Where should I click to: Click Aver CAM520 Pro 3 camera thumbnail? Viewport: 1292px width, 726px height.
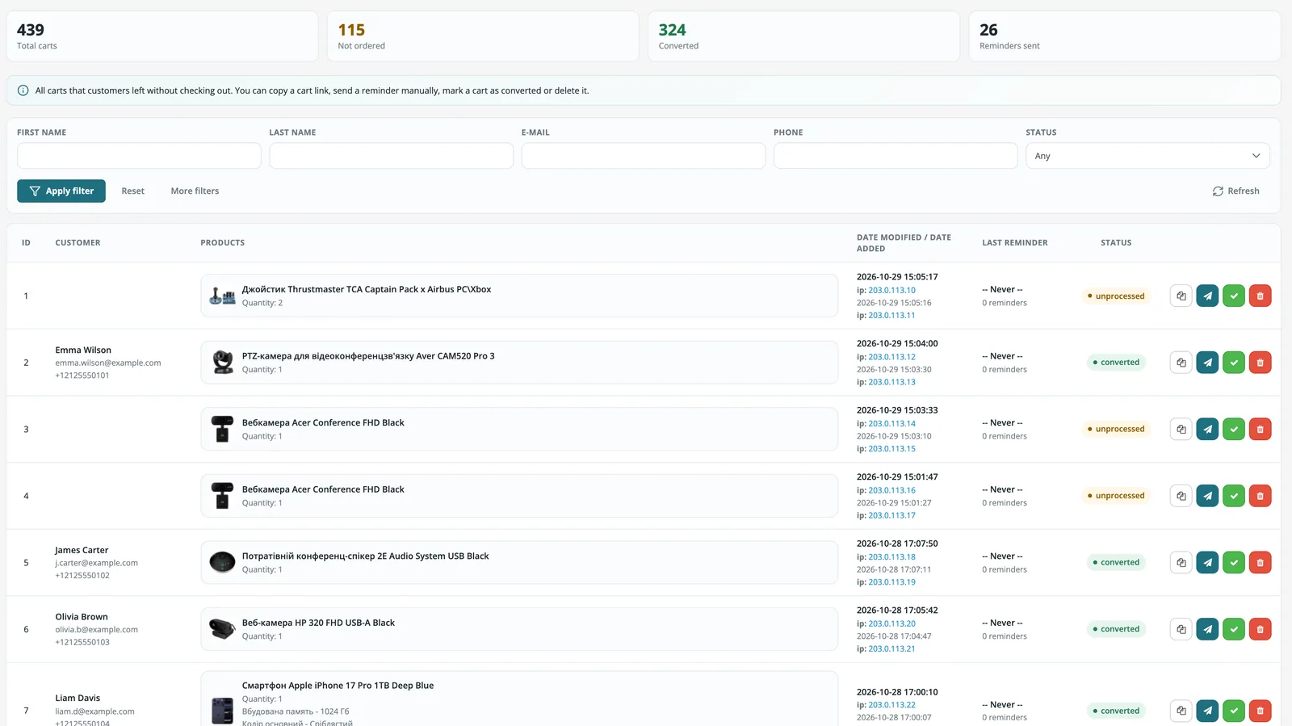(x=222, y=363)
